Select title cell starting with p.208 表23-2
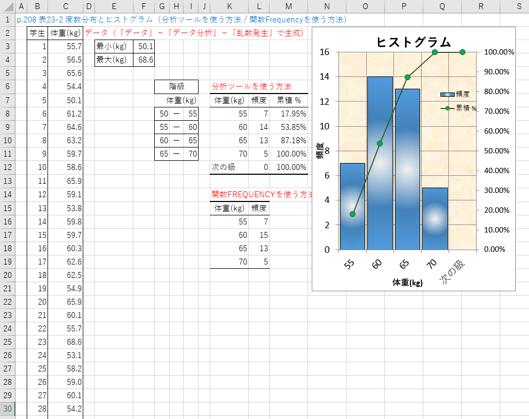 click(x=182, y=20)
